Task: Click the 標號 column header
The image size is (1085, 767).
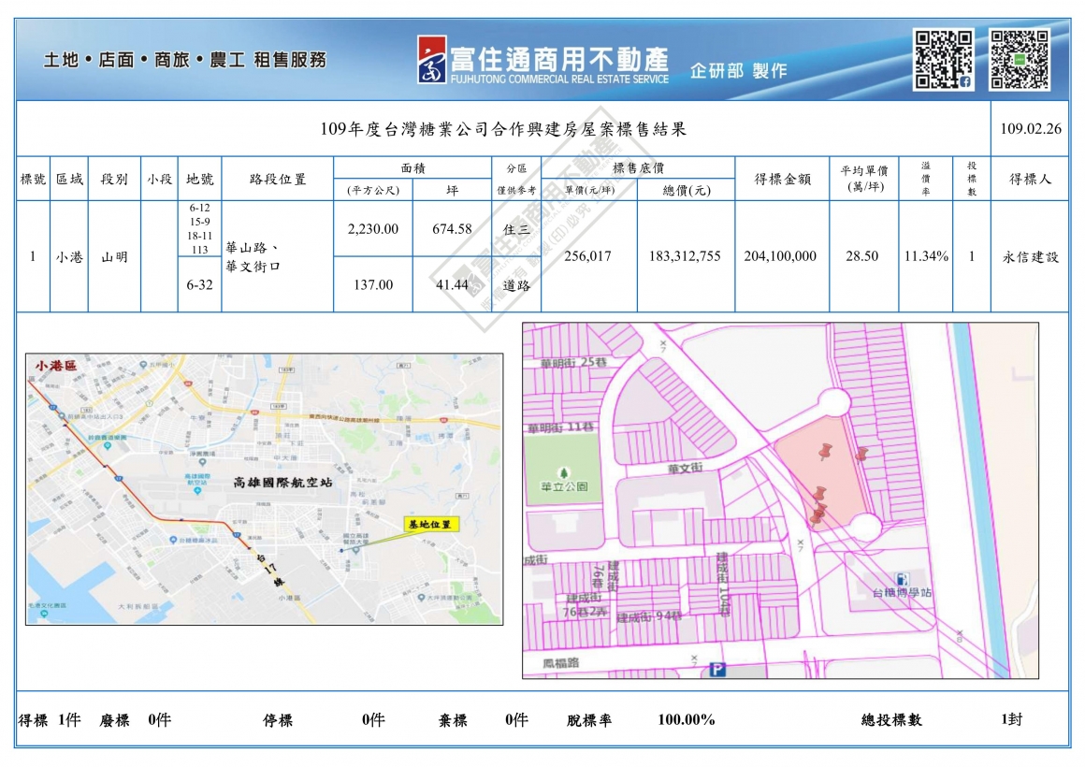Action: 33,180
